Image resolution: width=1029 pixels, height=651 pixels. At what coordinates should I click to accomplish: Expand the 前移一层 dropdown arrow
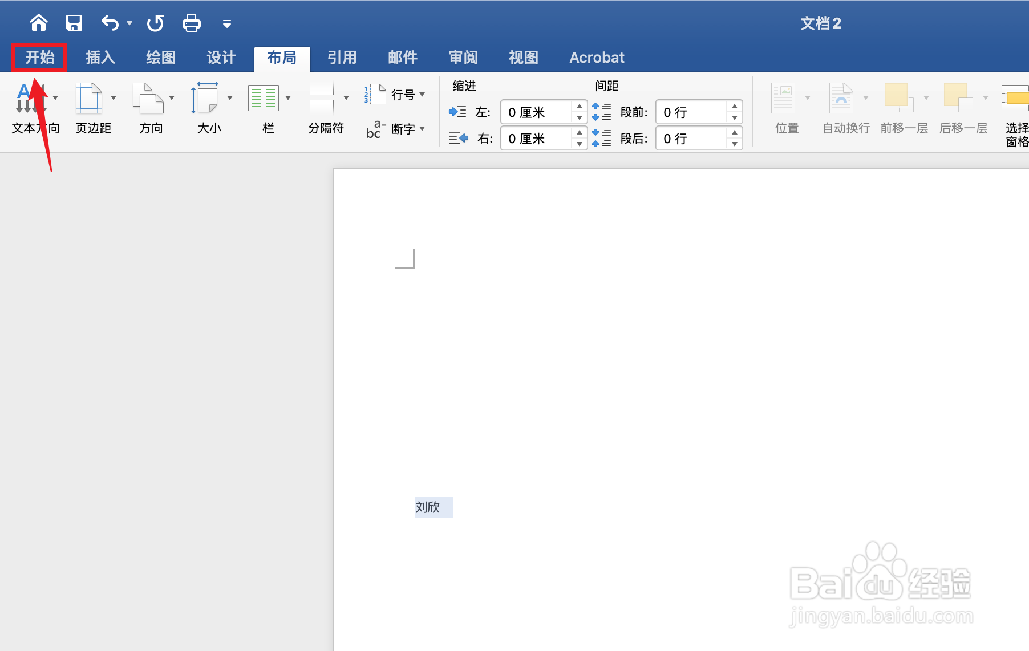pos(926,98)
